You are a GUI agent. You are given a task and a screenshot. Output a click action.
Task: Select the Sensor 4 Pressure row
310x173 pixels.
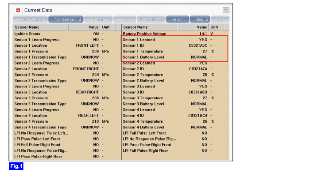[x=67, y=121]
